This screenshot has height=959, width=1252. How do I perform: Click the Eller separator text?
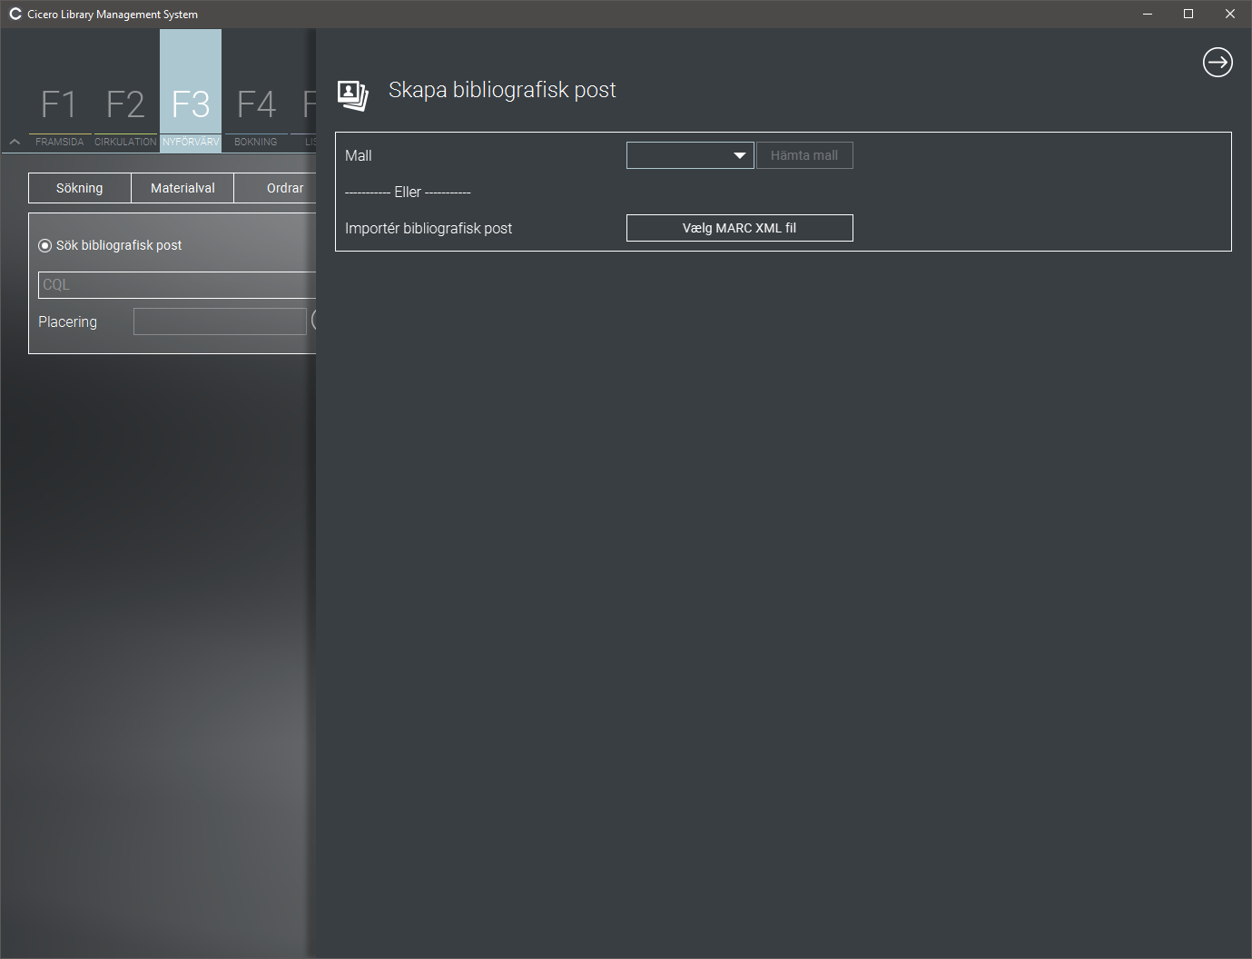pos(408,192)
